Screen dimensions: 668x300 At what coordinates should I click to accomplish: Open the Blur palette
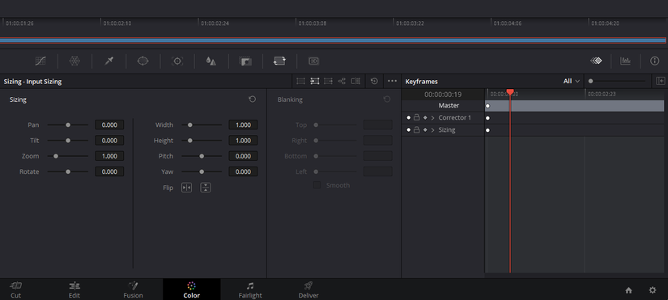point(211,61)
